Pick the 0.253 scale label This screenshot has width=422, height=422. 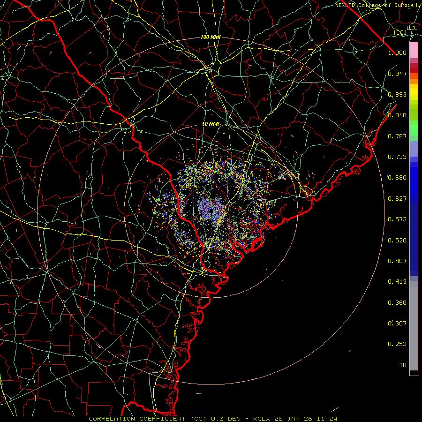pos(397,344)
